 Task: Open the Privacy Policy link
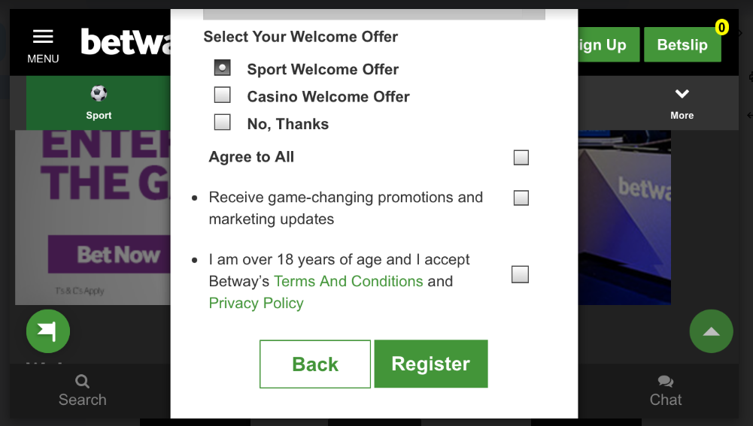[256, 304]
